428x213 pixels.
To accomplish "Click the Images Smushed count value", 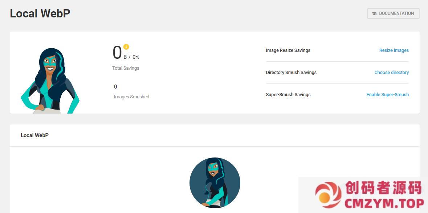I will 115,87.
